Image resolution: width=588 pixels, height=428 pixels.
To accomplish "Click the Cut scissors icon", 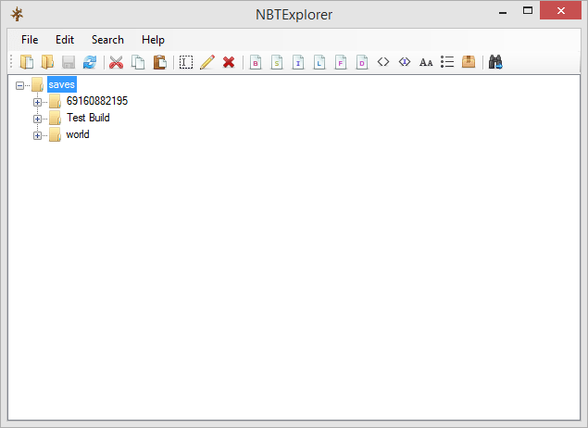I will 117,62.
